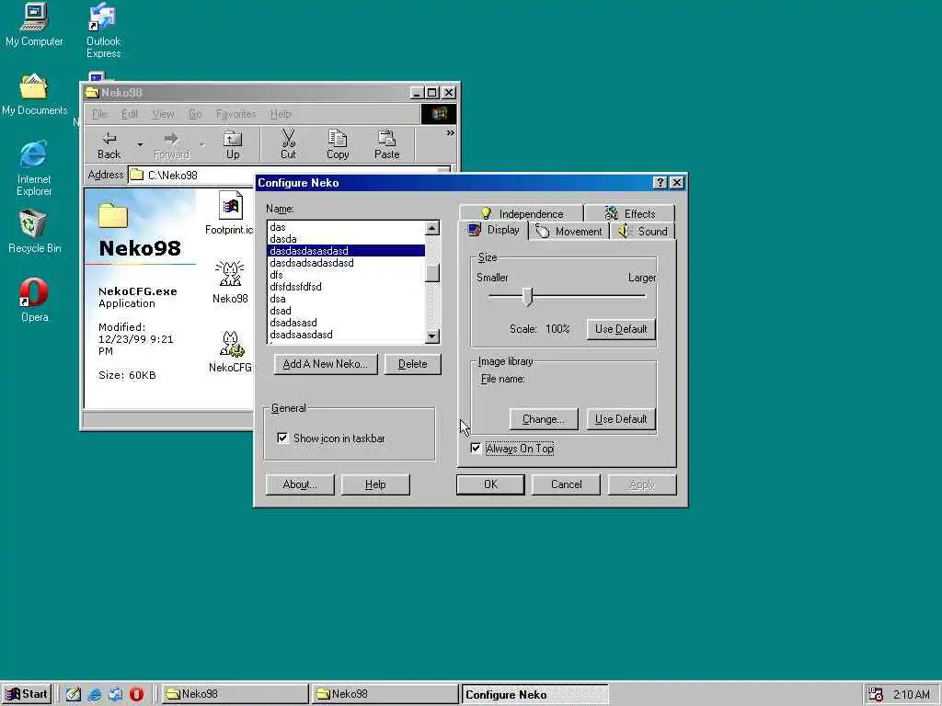
Task: Click Up folder button in Explorer toolbar
Action: pos(233,145)
